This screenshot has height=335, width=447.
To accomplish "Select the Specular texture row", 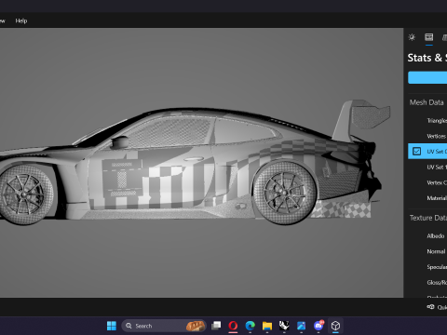I will (427, 267).
